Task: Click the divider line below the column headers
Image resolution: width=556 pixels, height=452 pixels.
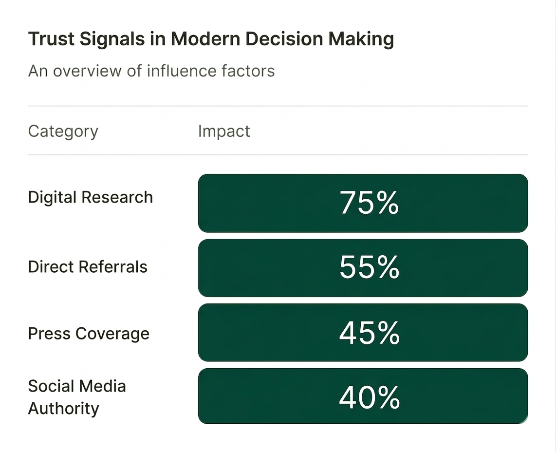Action: point(278,155)
